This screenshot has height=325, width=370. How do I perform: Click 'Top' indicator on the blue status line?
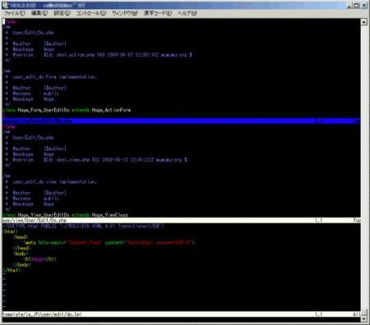tap(357, 121)
